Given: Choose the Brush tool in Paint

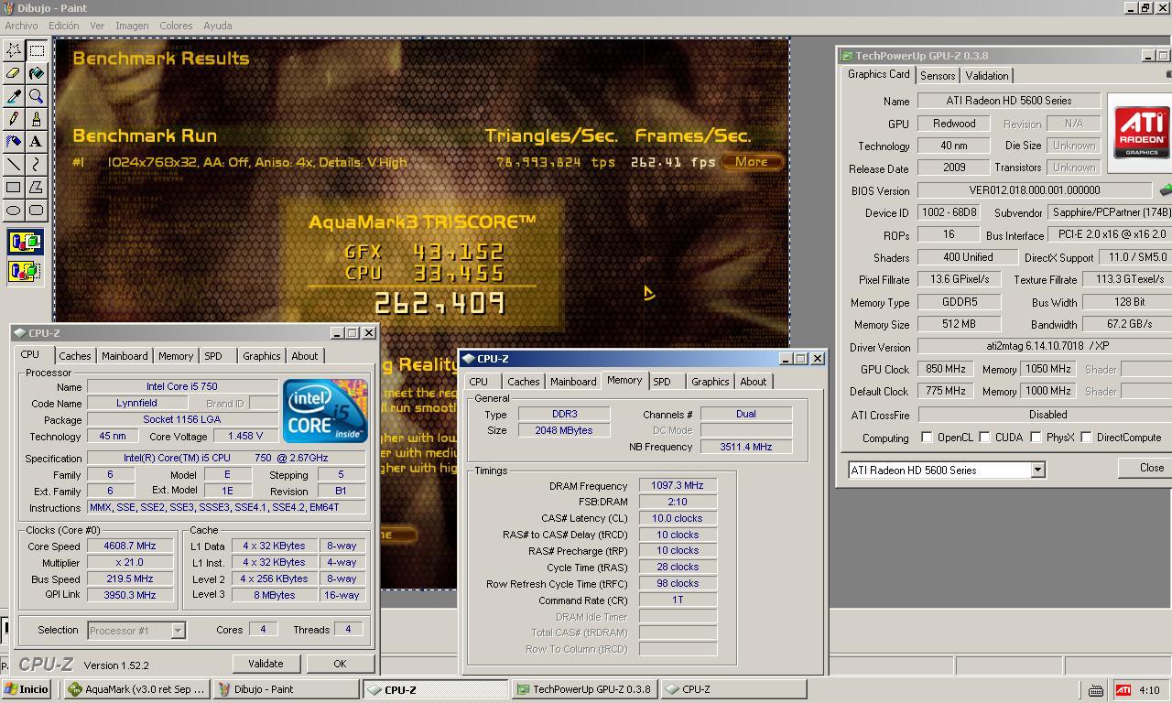Looking at the screenshot, I should point(37,119).
